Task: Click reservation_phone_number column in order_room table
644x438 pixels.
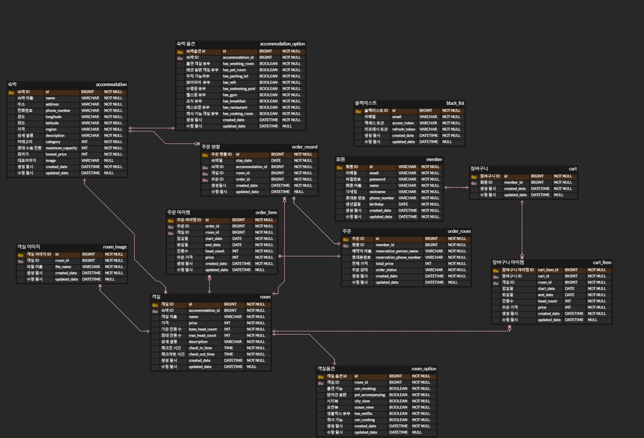Action: (398, 257)
